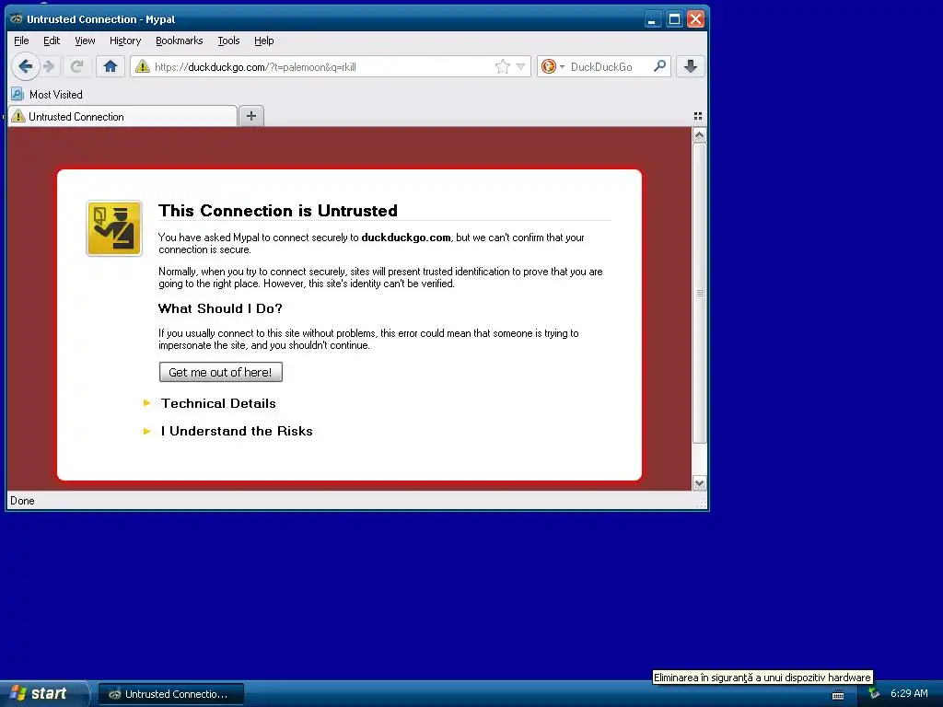Click the 6:29 AM system clock

pos(909,693)
